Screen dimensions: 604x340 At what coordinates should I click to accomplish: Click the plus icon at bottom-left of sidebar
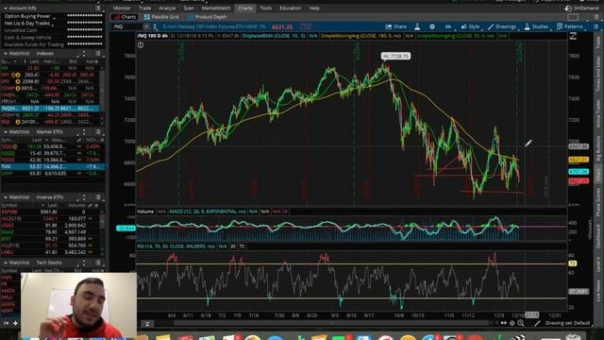tap(15, 323)
